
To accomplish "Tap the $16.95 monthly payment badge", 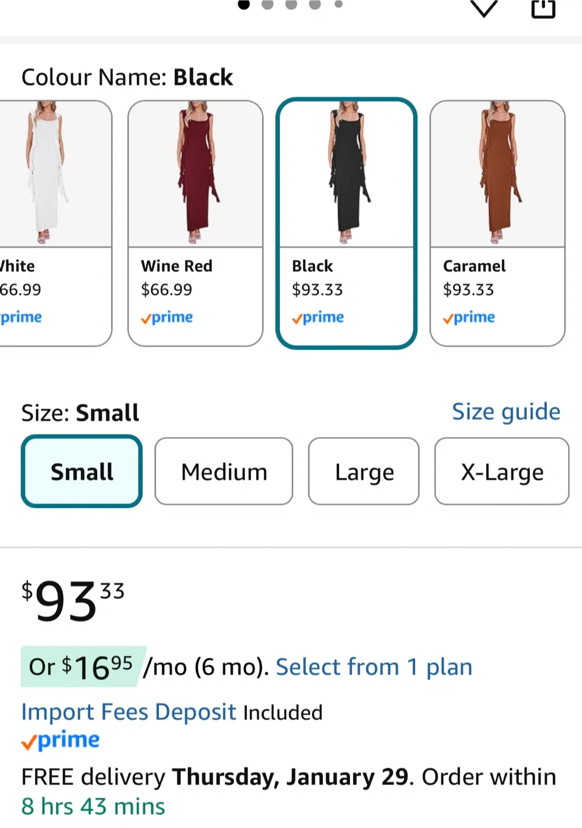I will 83,667.
